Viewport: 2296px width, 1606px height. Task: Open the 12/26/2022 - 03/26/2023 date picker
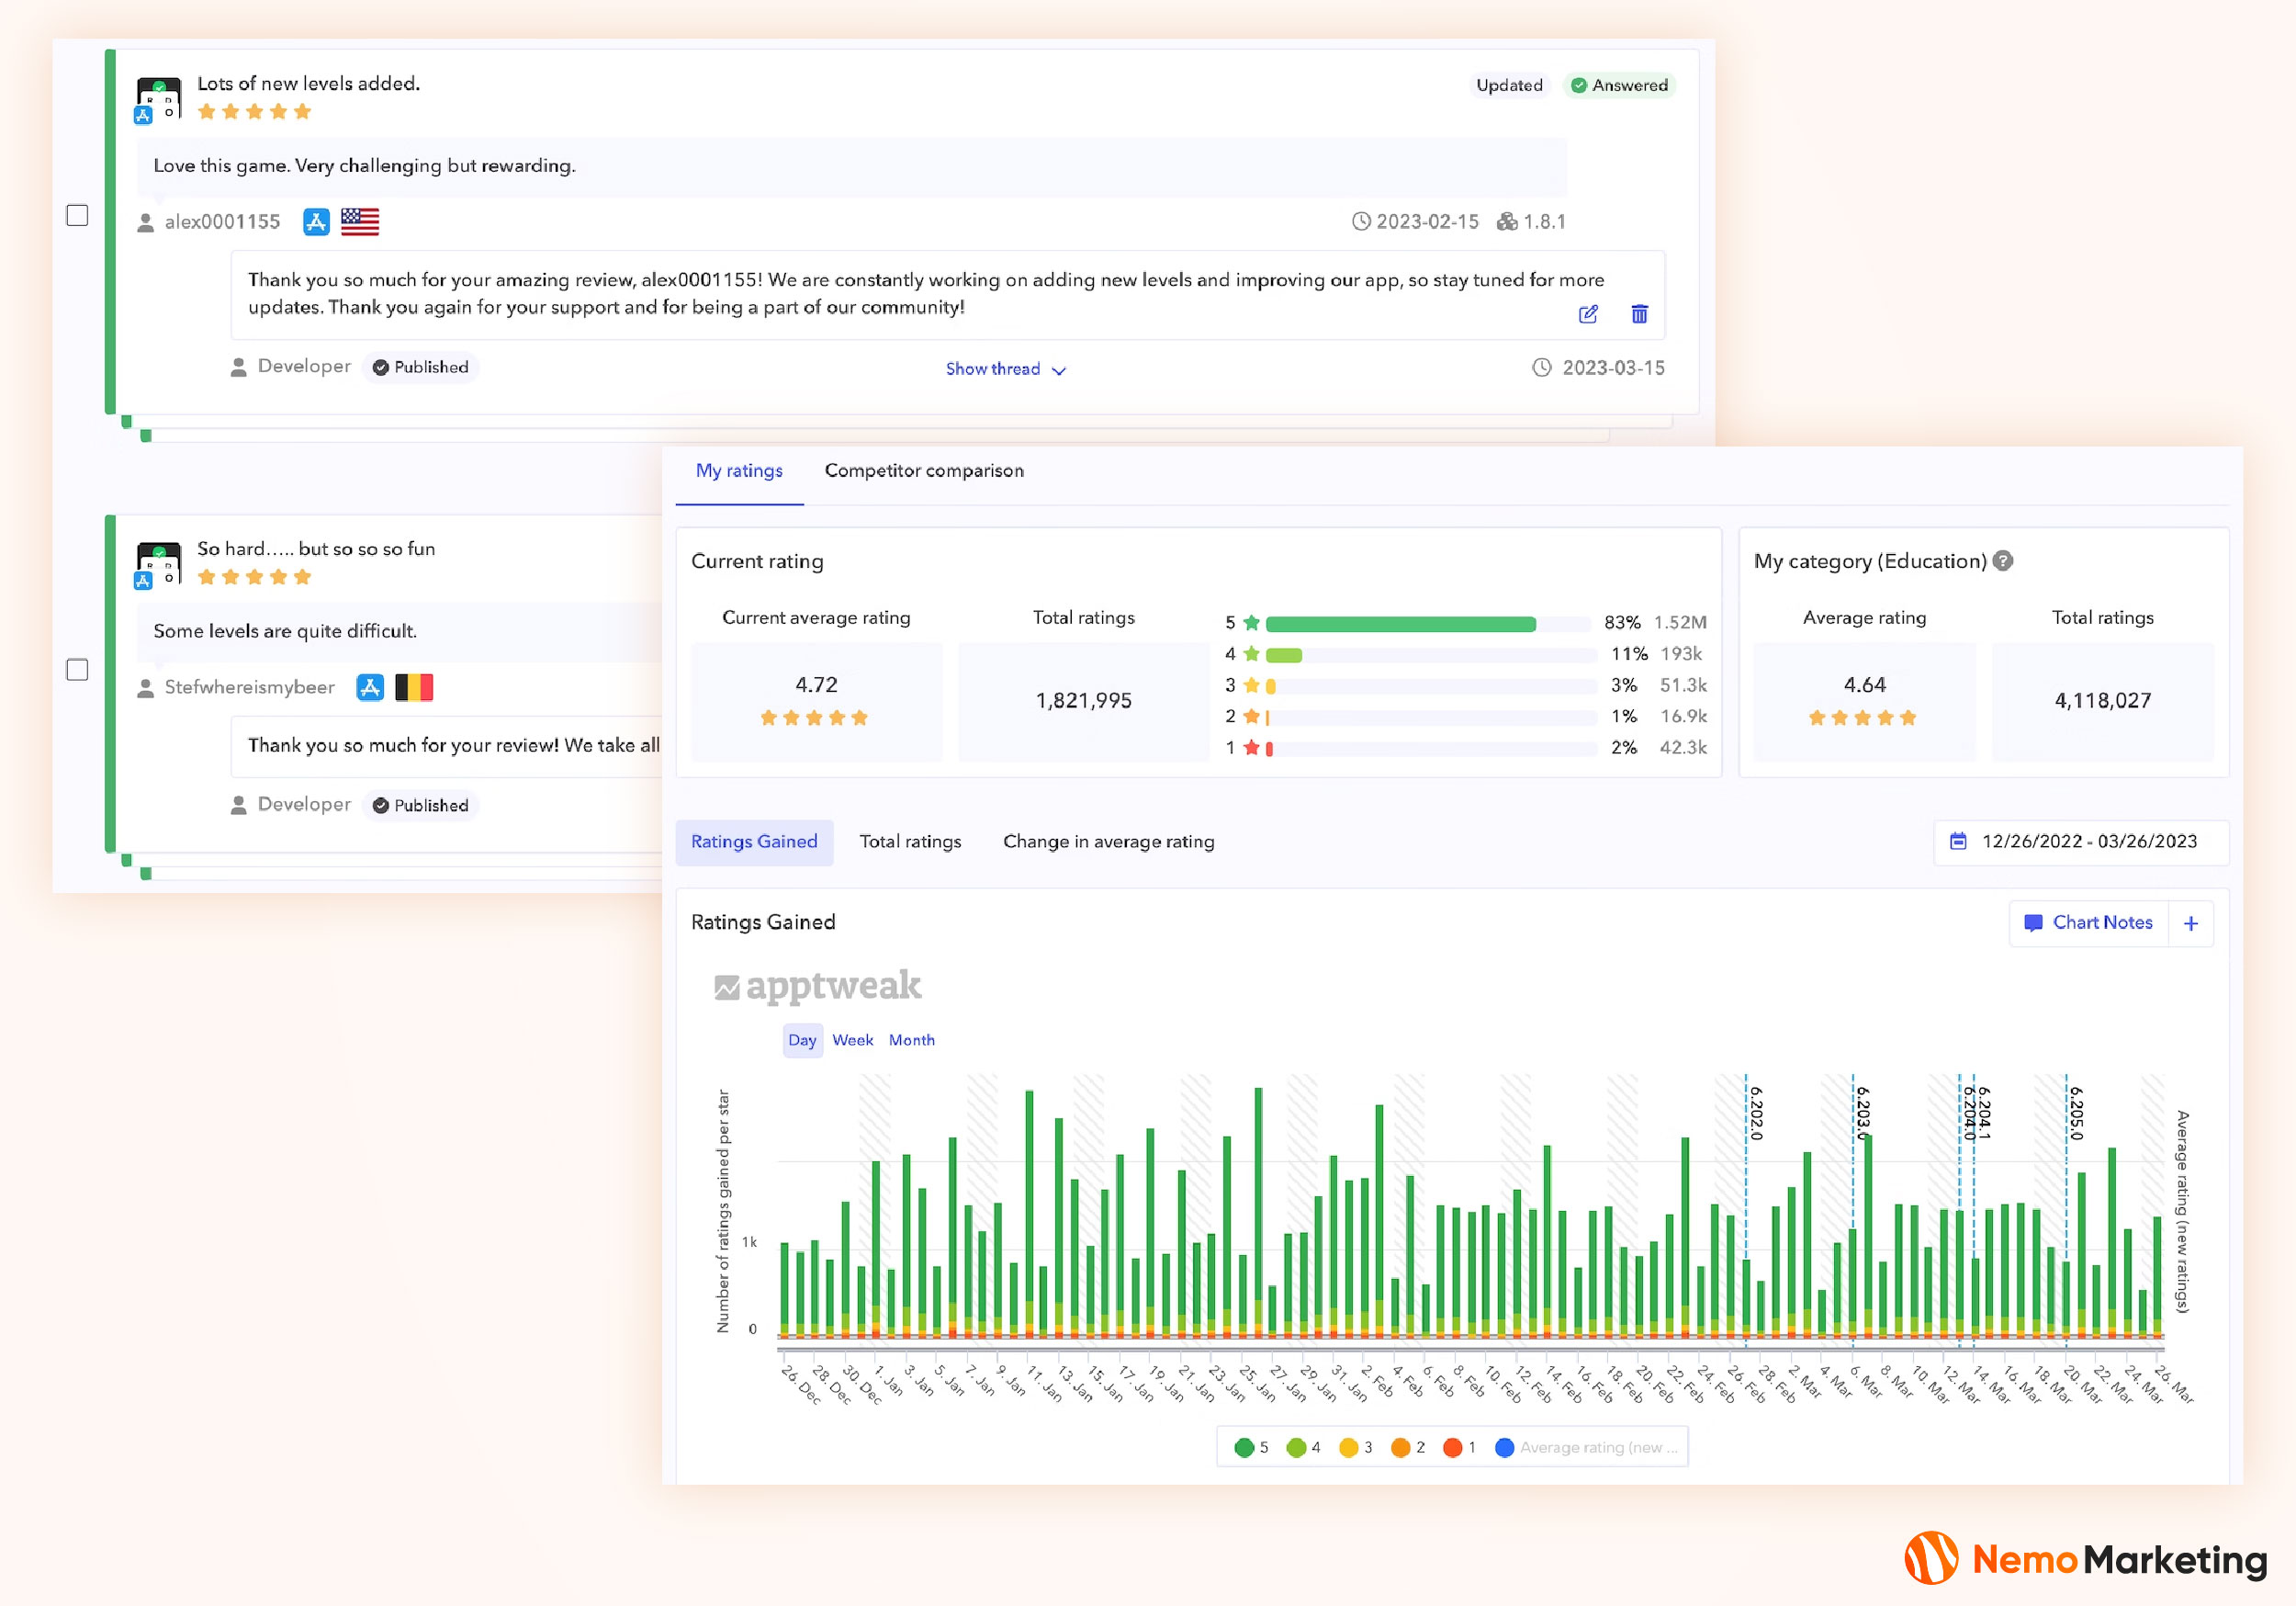tap(2088, 842)
